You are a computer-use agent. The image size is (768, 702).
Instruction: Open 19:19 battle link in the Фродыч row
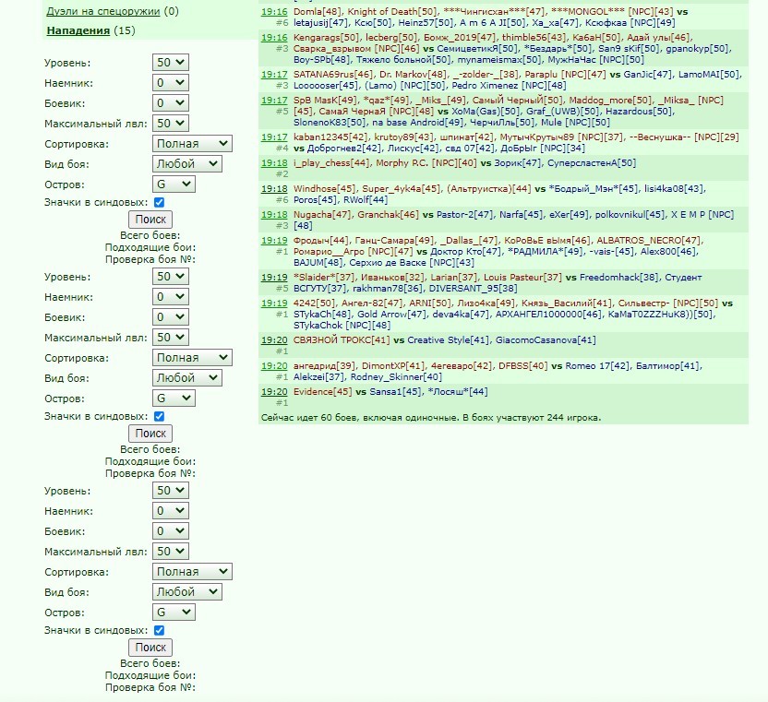(x=274, y=241)
